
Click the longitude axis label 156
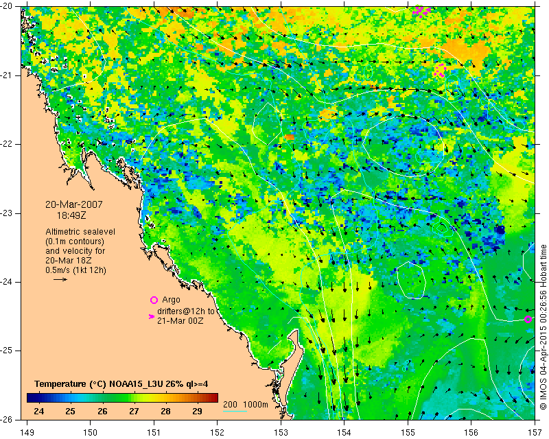(471, 433)
